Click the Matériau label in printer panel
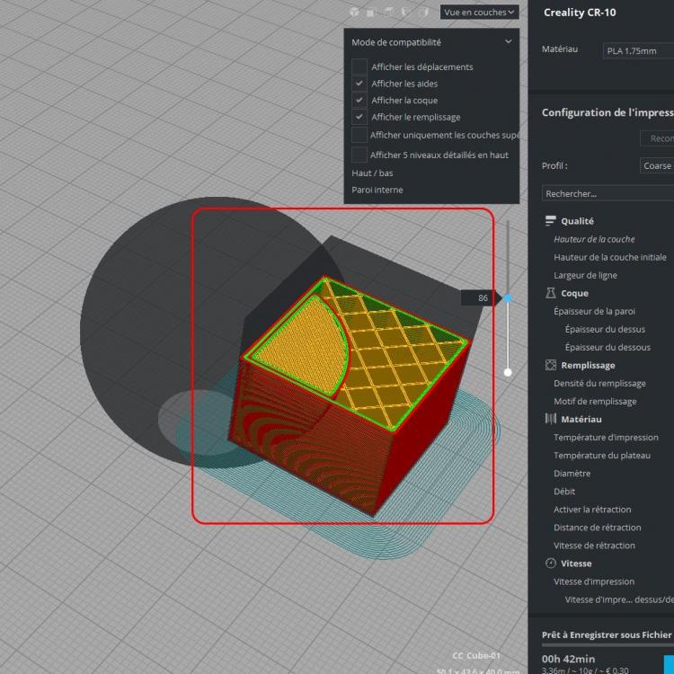Image resolution: width=674 pixels, height=674 pixels. [x=560, y=49]
